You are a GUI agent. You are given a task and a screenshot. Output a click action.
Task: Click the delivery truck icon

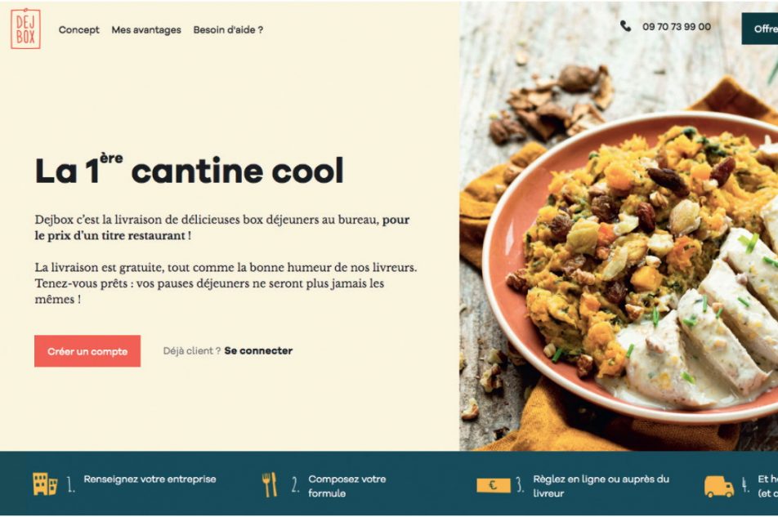click(x=718, y=486)
